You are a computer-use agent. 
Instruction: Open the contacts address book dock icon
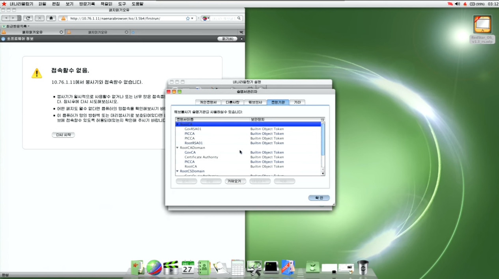(204, 268)
